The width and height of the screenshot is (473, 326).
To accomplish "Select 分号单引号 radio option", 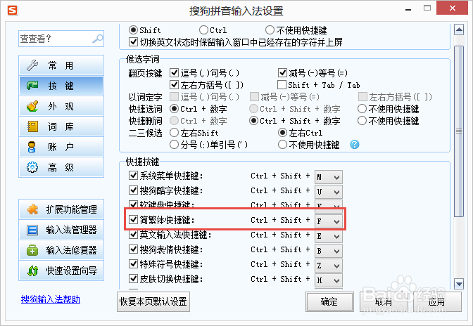I will (x=174, y=145).
